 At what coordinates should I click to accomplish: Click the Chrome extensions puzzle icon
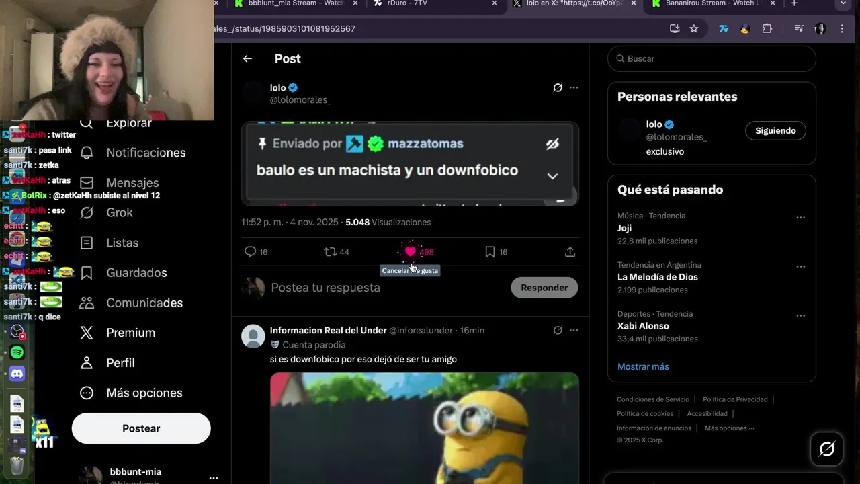[x=767, y=28]
